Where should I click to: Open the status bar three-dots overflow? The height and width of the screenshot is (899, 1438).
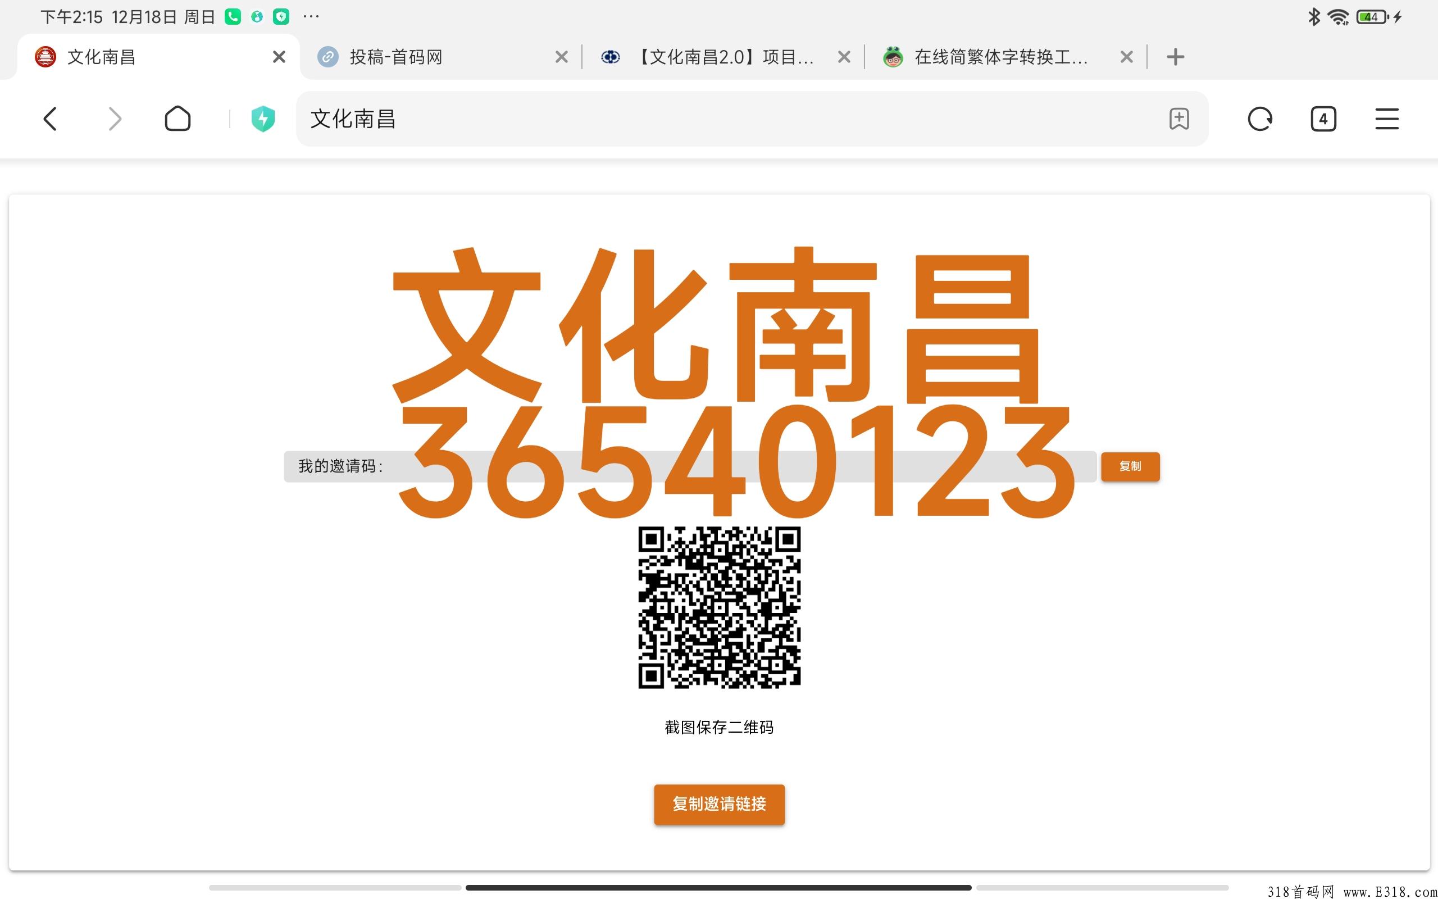pyautogui.click(x=311, y=17)
